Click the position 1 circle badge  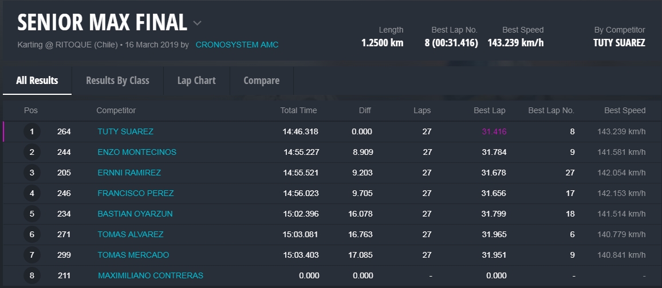[32, 131]
